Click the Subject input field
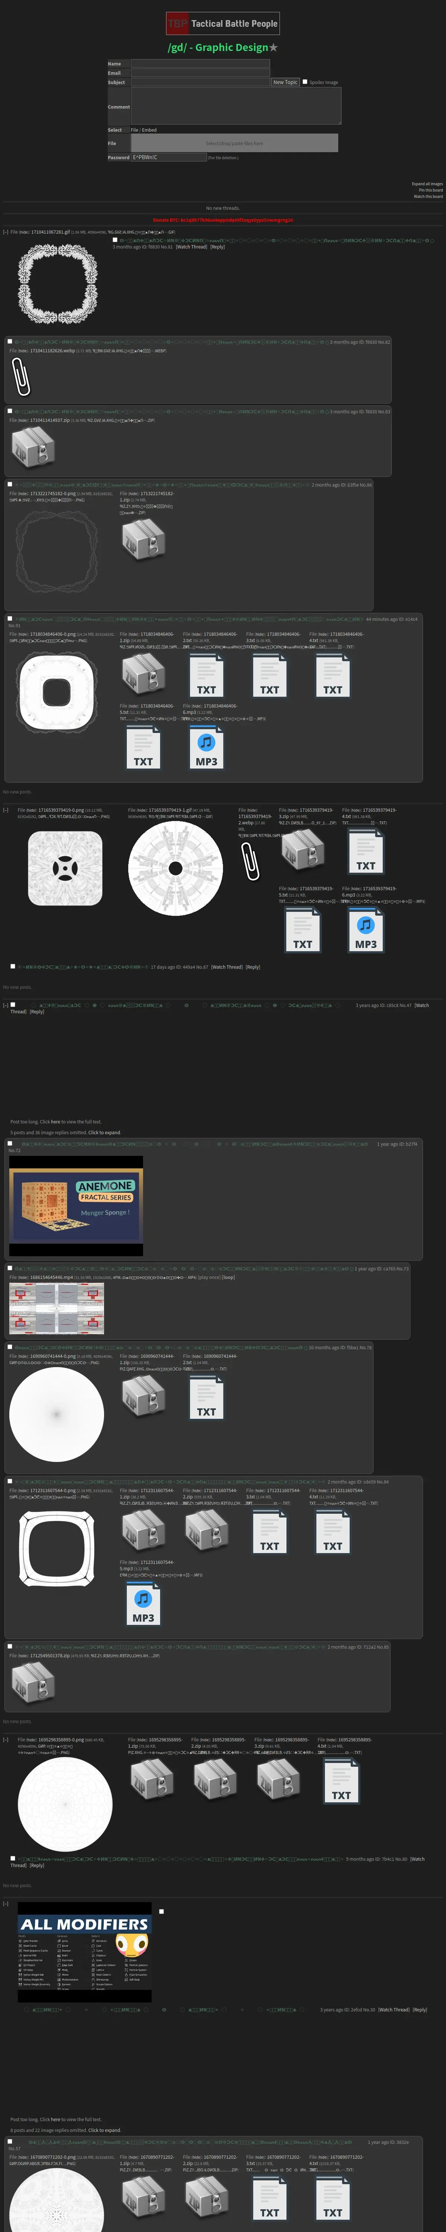The image size is (446, 2232). pos(200,82)
